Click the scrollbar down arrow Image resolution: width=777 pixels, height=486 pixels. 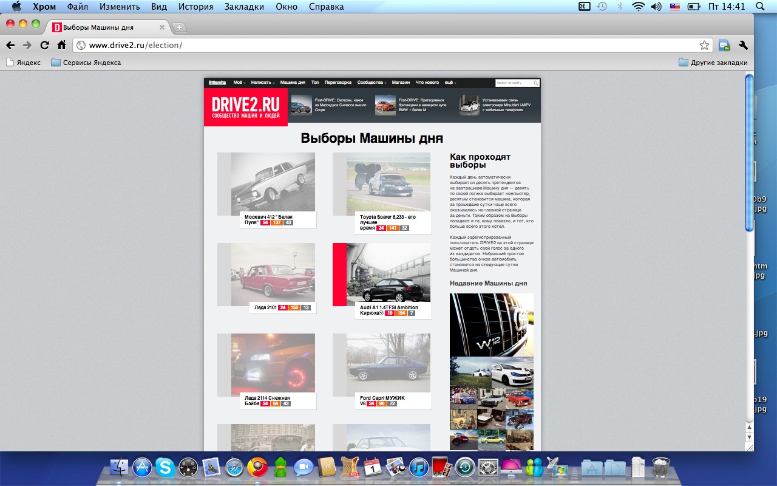click(x=749, y=437)
